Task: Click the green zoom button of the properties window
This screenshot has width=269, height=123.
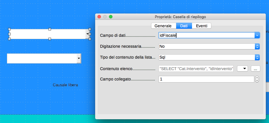Action: [x=110, y=17]
